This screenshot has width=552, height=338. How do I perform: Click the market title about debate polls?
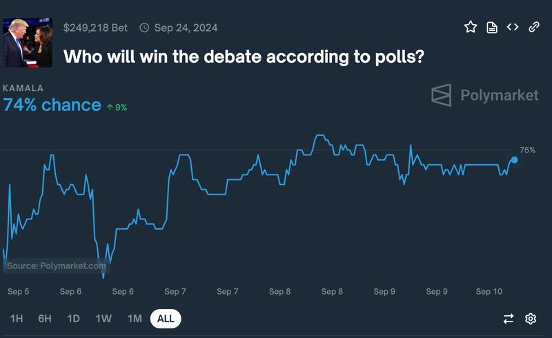244,56
